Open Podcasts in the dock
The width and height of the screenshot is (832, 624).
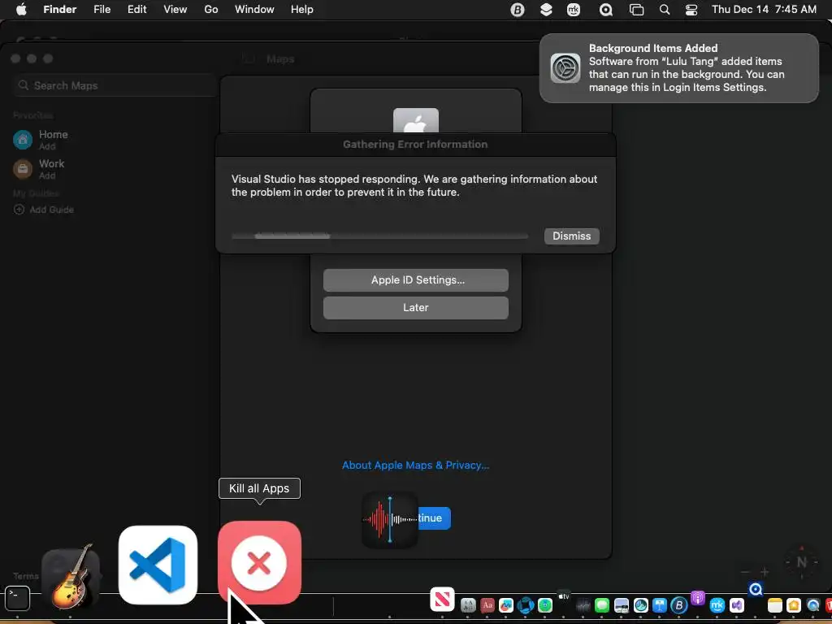[698, 598]
